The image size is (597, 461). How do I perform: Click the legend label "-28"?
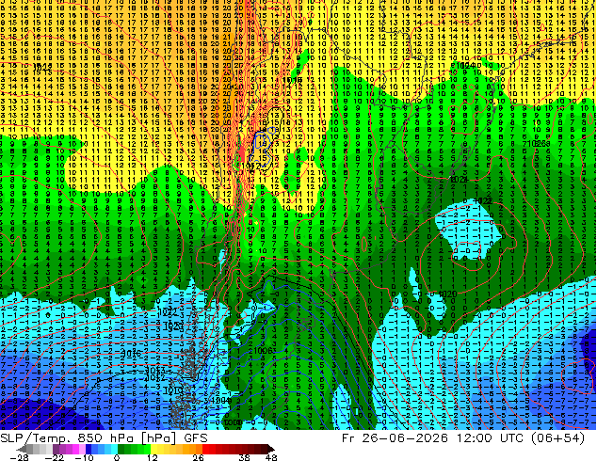20,457
